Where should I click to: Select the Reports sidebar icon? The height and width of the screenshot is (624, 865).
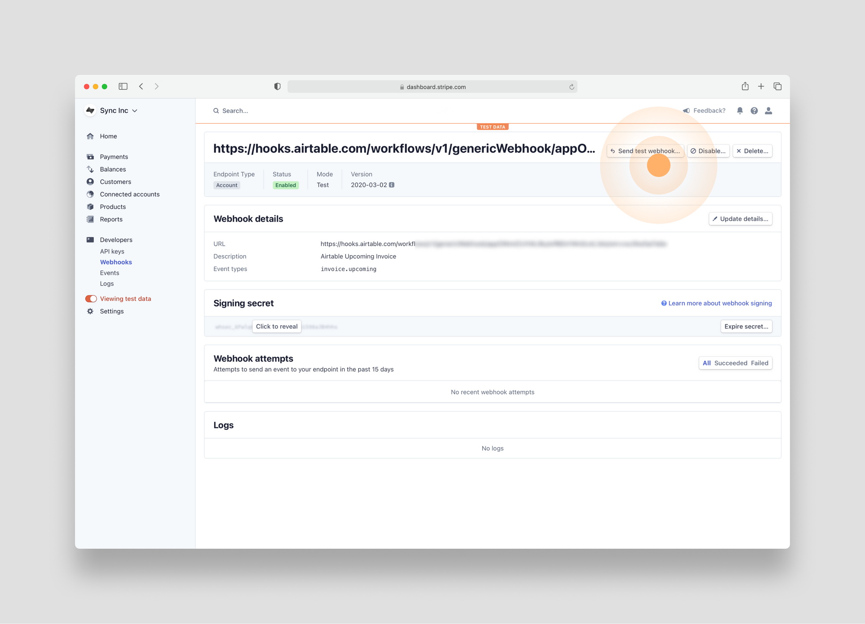point(90,219)
